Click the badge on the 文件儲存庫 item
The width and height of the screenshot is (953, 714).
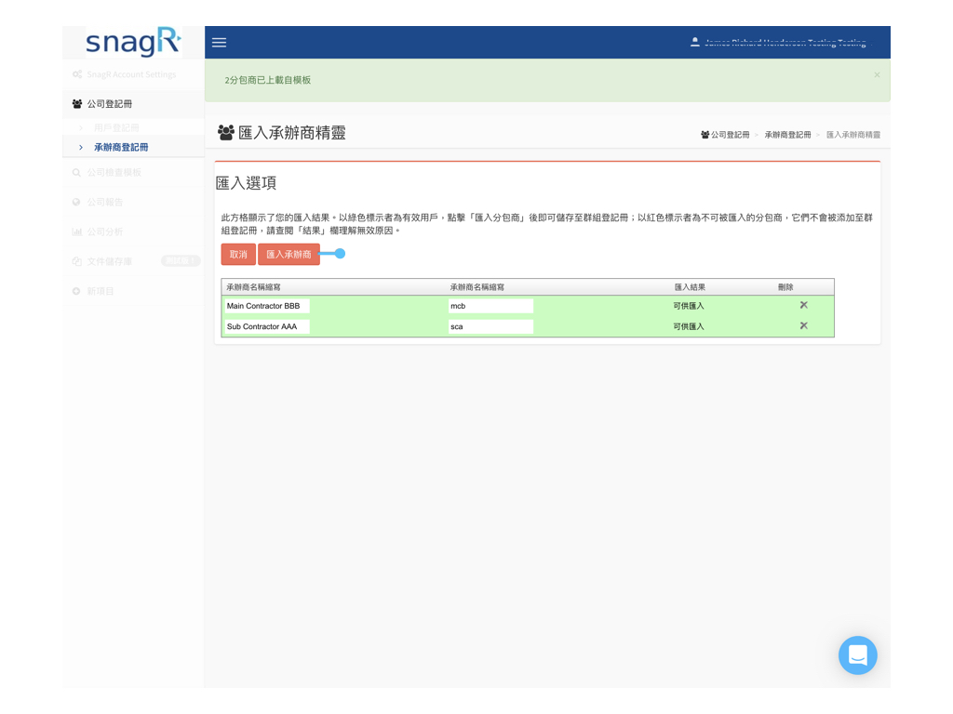[181, 261]
